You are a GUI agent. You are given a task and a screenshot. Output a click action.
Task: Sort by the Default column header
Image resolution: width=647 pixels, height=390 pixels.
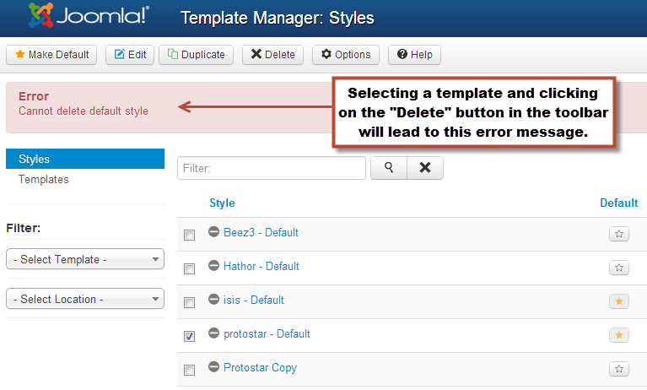(x=618, y=203)
